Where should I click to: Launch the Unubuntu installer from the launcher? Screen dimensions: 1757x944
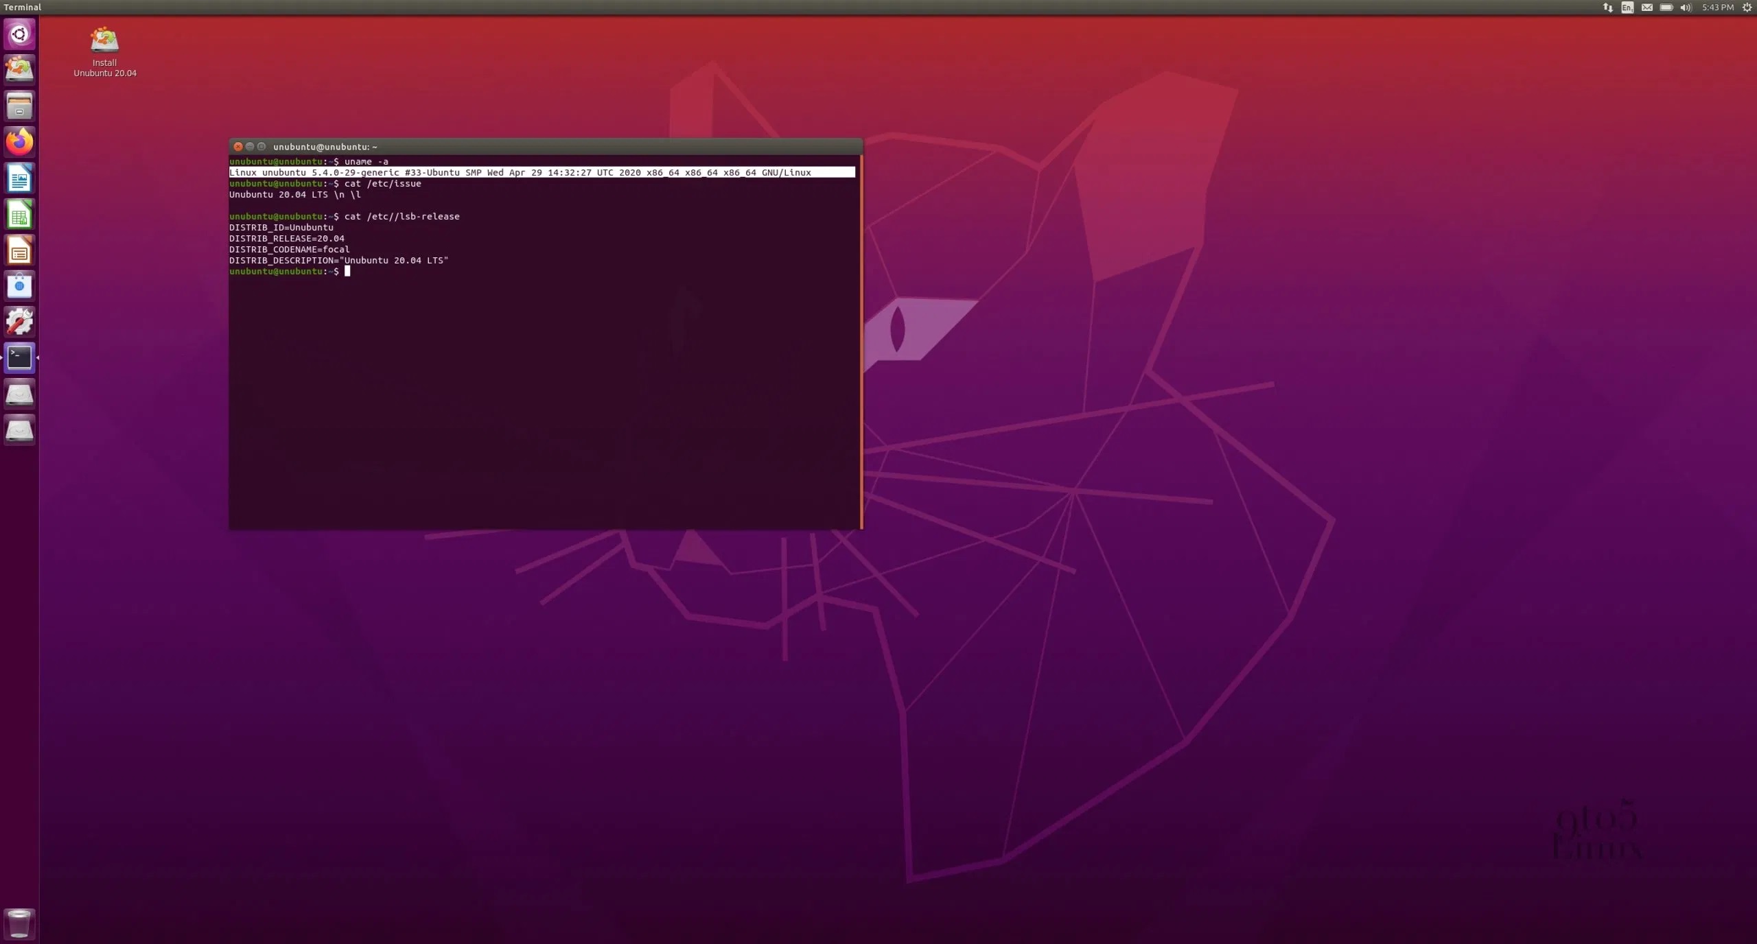[x=19, y=70]
